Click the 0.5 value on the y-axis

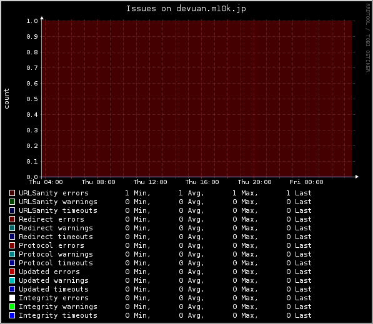pyautogui.click(x=32, y=99)
